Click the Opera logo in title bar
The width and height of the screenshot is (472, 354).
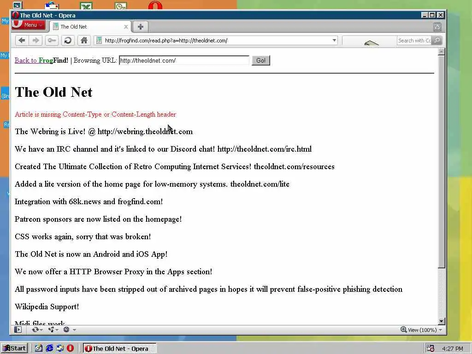coord(15,15)
